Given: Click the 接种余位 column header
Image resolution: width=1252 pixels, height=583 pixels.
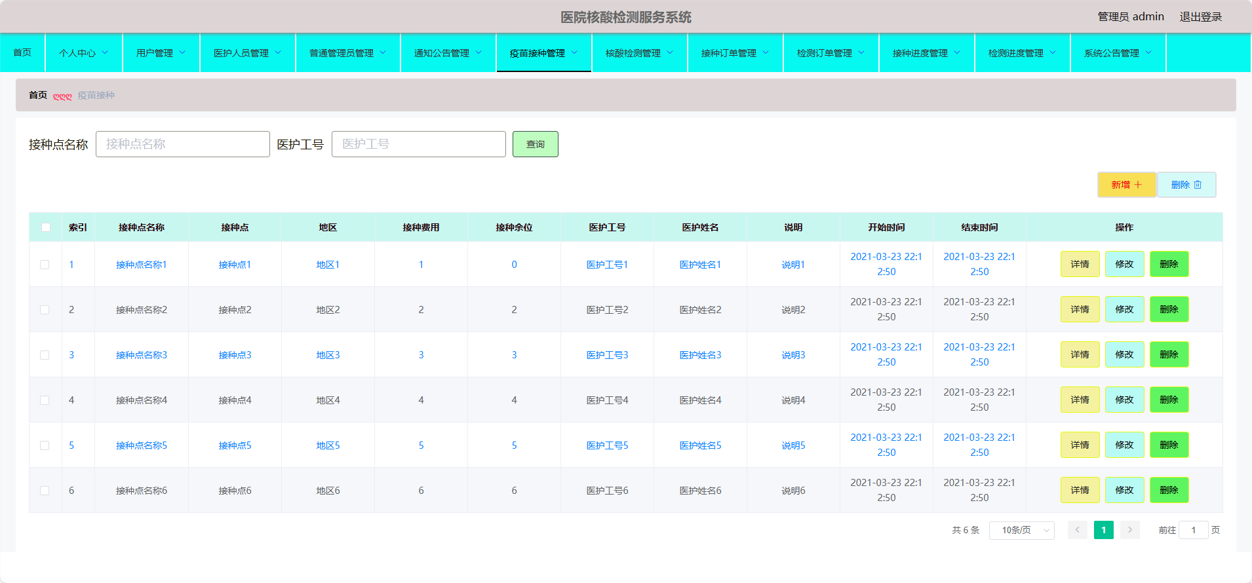Looking at the screenshot, I should pyautogui.click(x=514, y=227).
